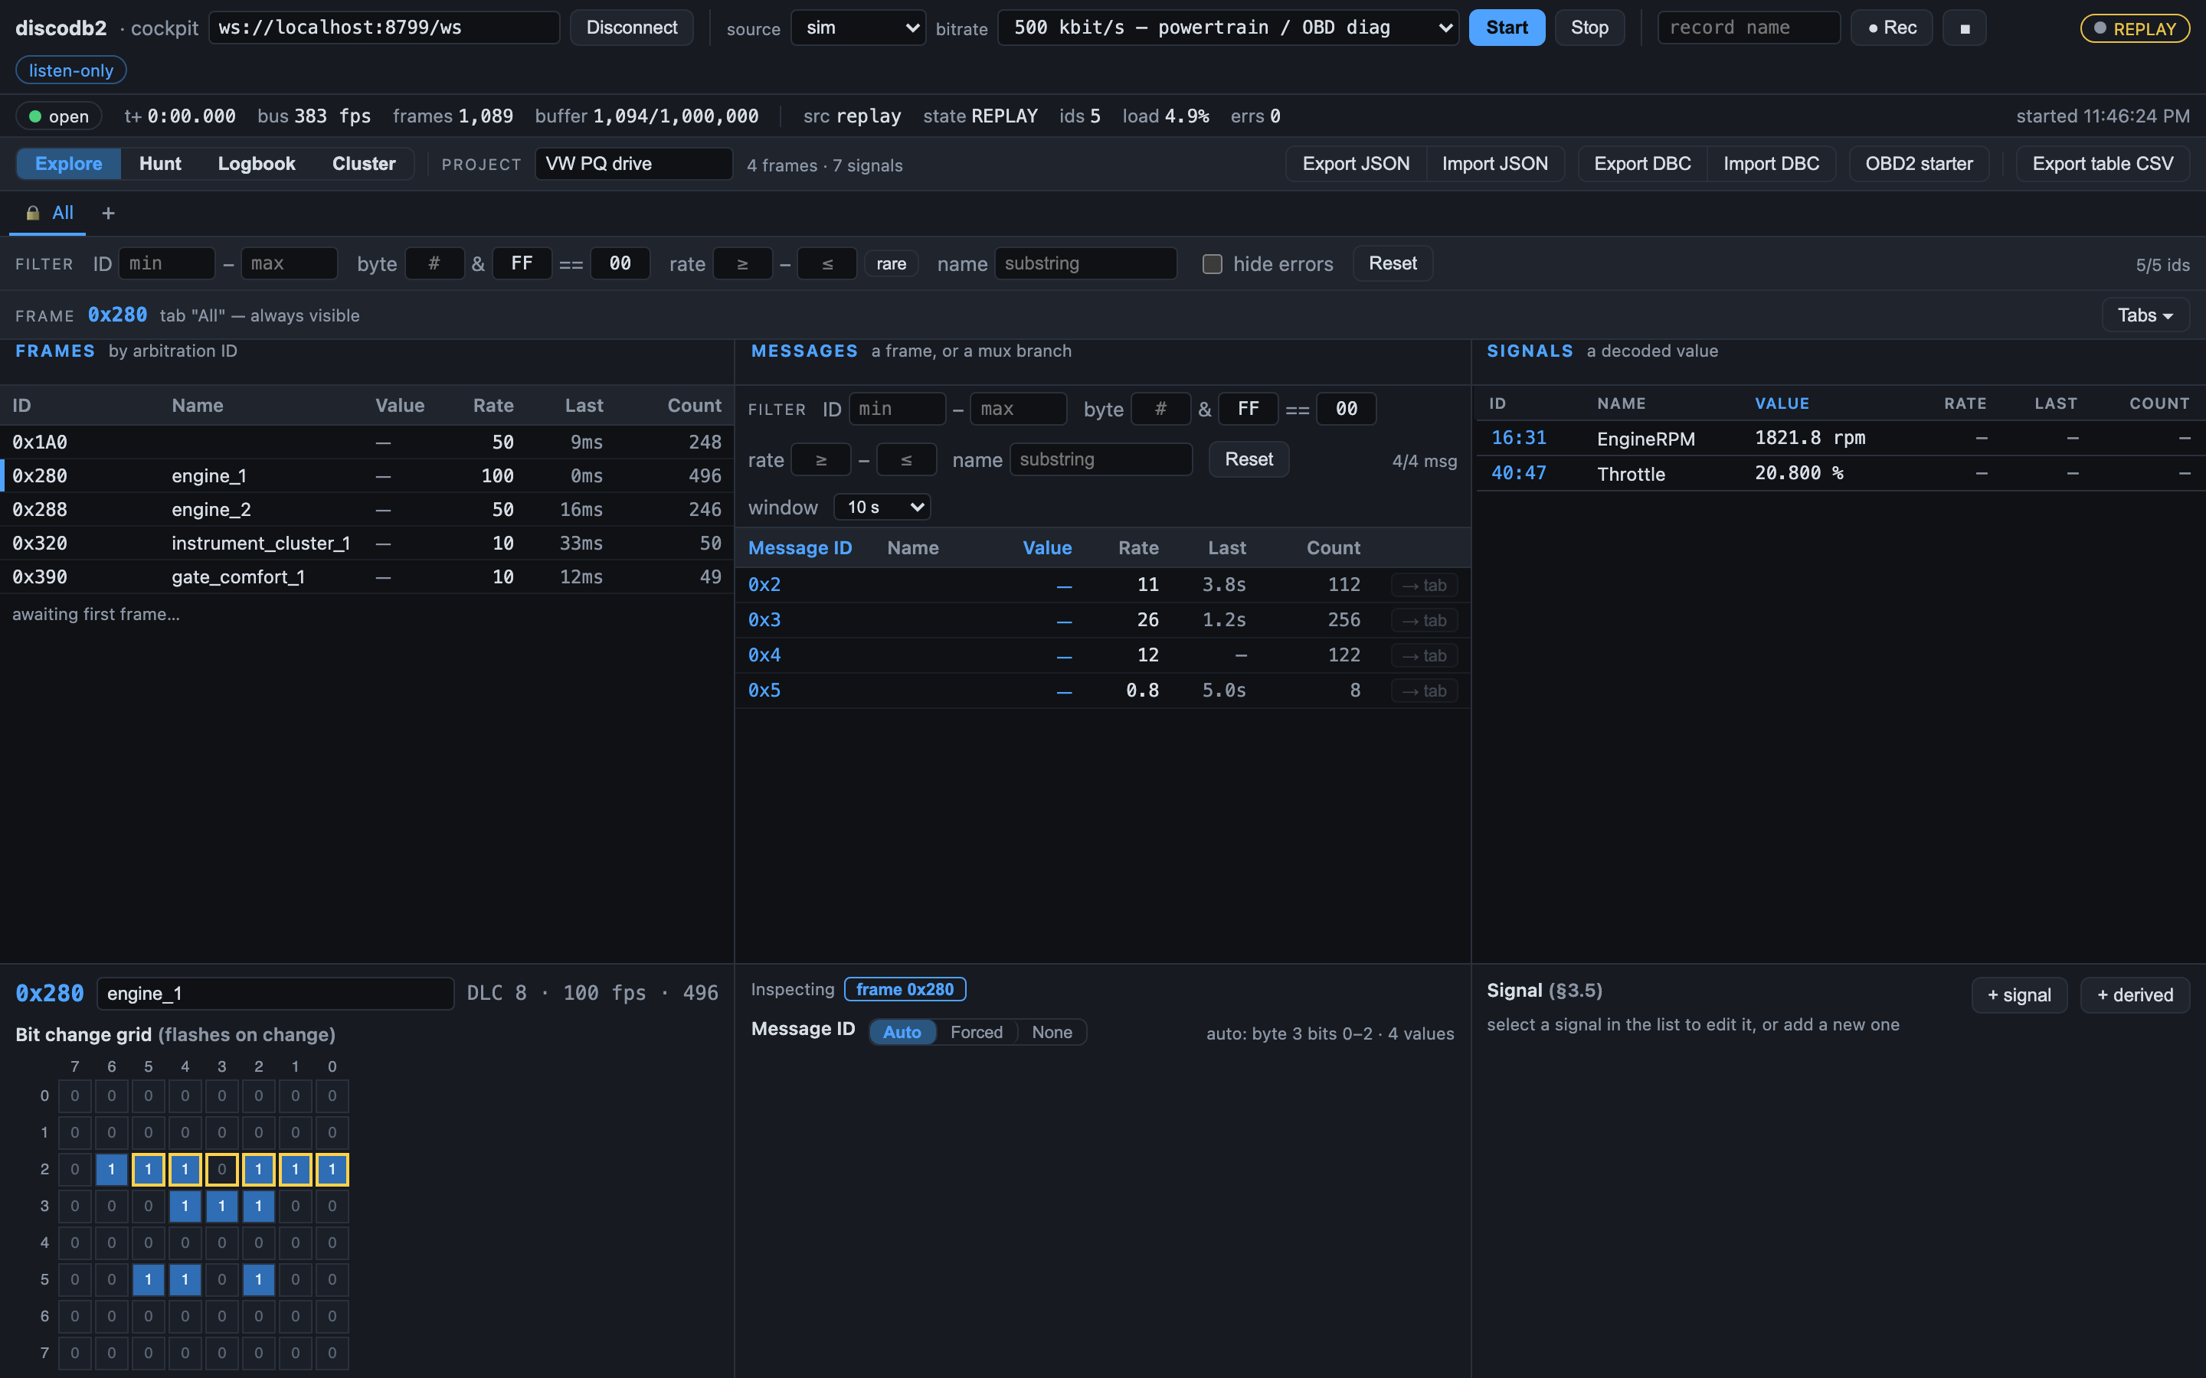This screenshot has width=2206, height=1378.
Task: Toggle the REPLAY indicator pill
Action: [2135, 28]
